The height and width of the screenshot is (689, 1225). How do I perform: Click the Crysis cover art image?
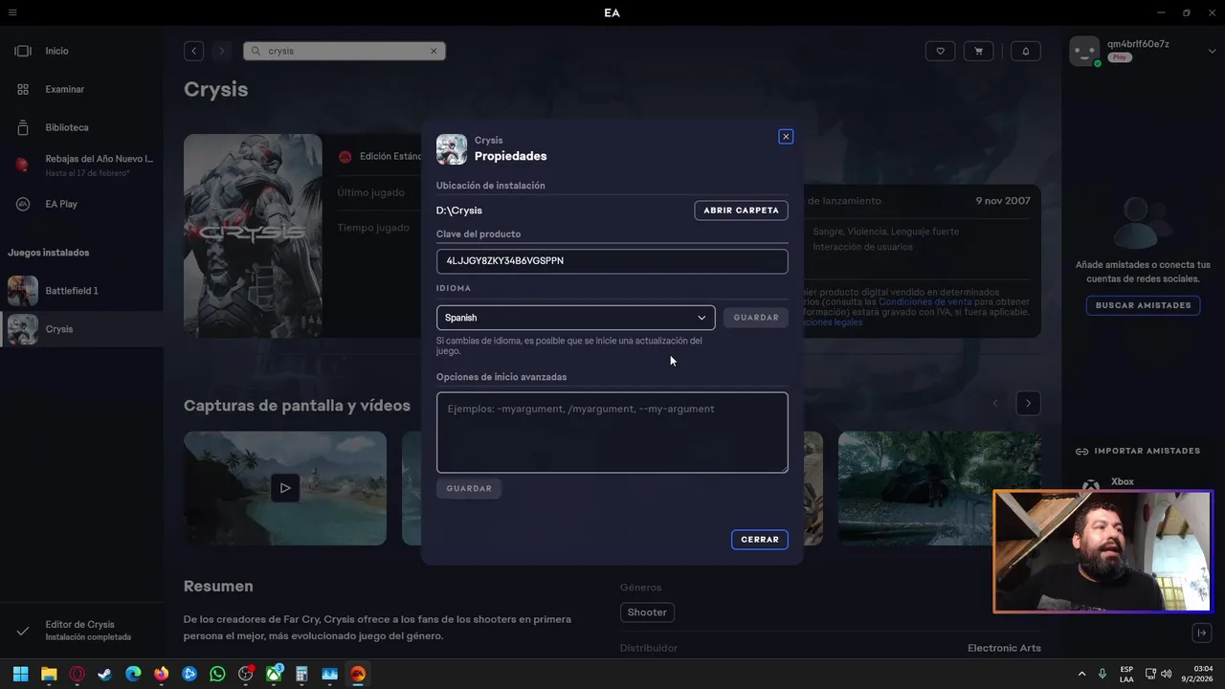(x=253, y=235)
